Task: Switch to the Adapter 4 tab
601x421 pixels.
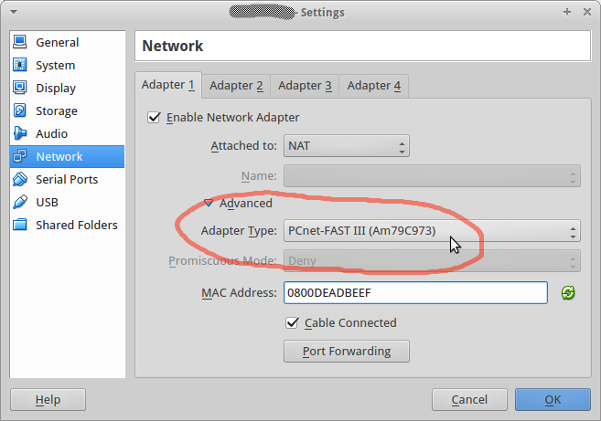Action: 374,86
